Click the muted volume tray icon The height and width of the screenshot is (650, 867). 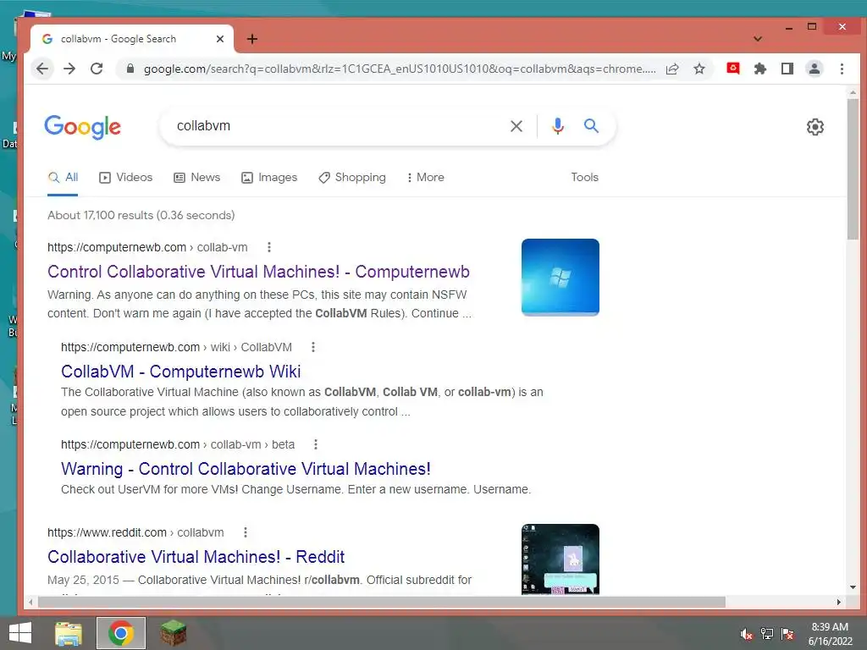click(x=747, y=634)
